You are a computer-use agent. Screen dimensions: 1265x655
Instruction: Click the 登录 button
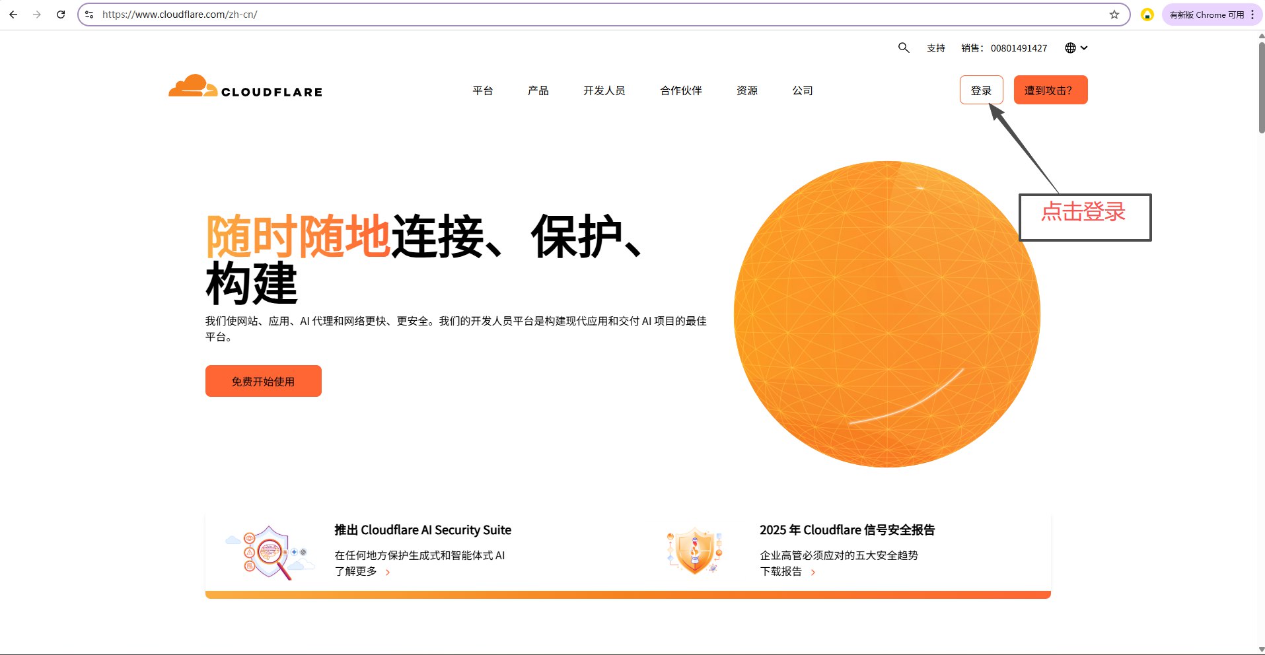point(981,90)
